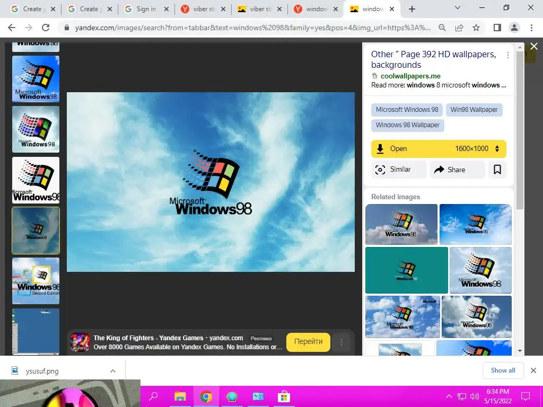The height and width of the screenshot is (407, 543).
Task: Switch to the first 'Create' tab
Action: (x=32, y=9)
